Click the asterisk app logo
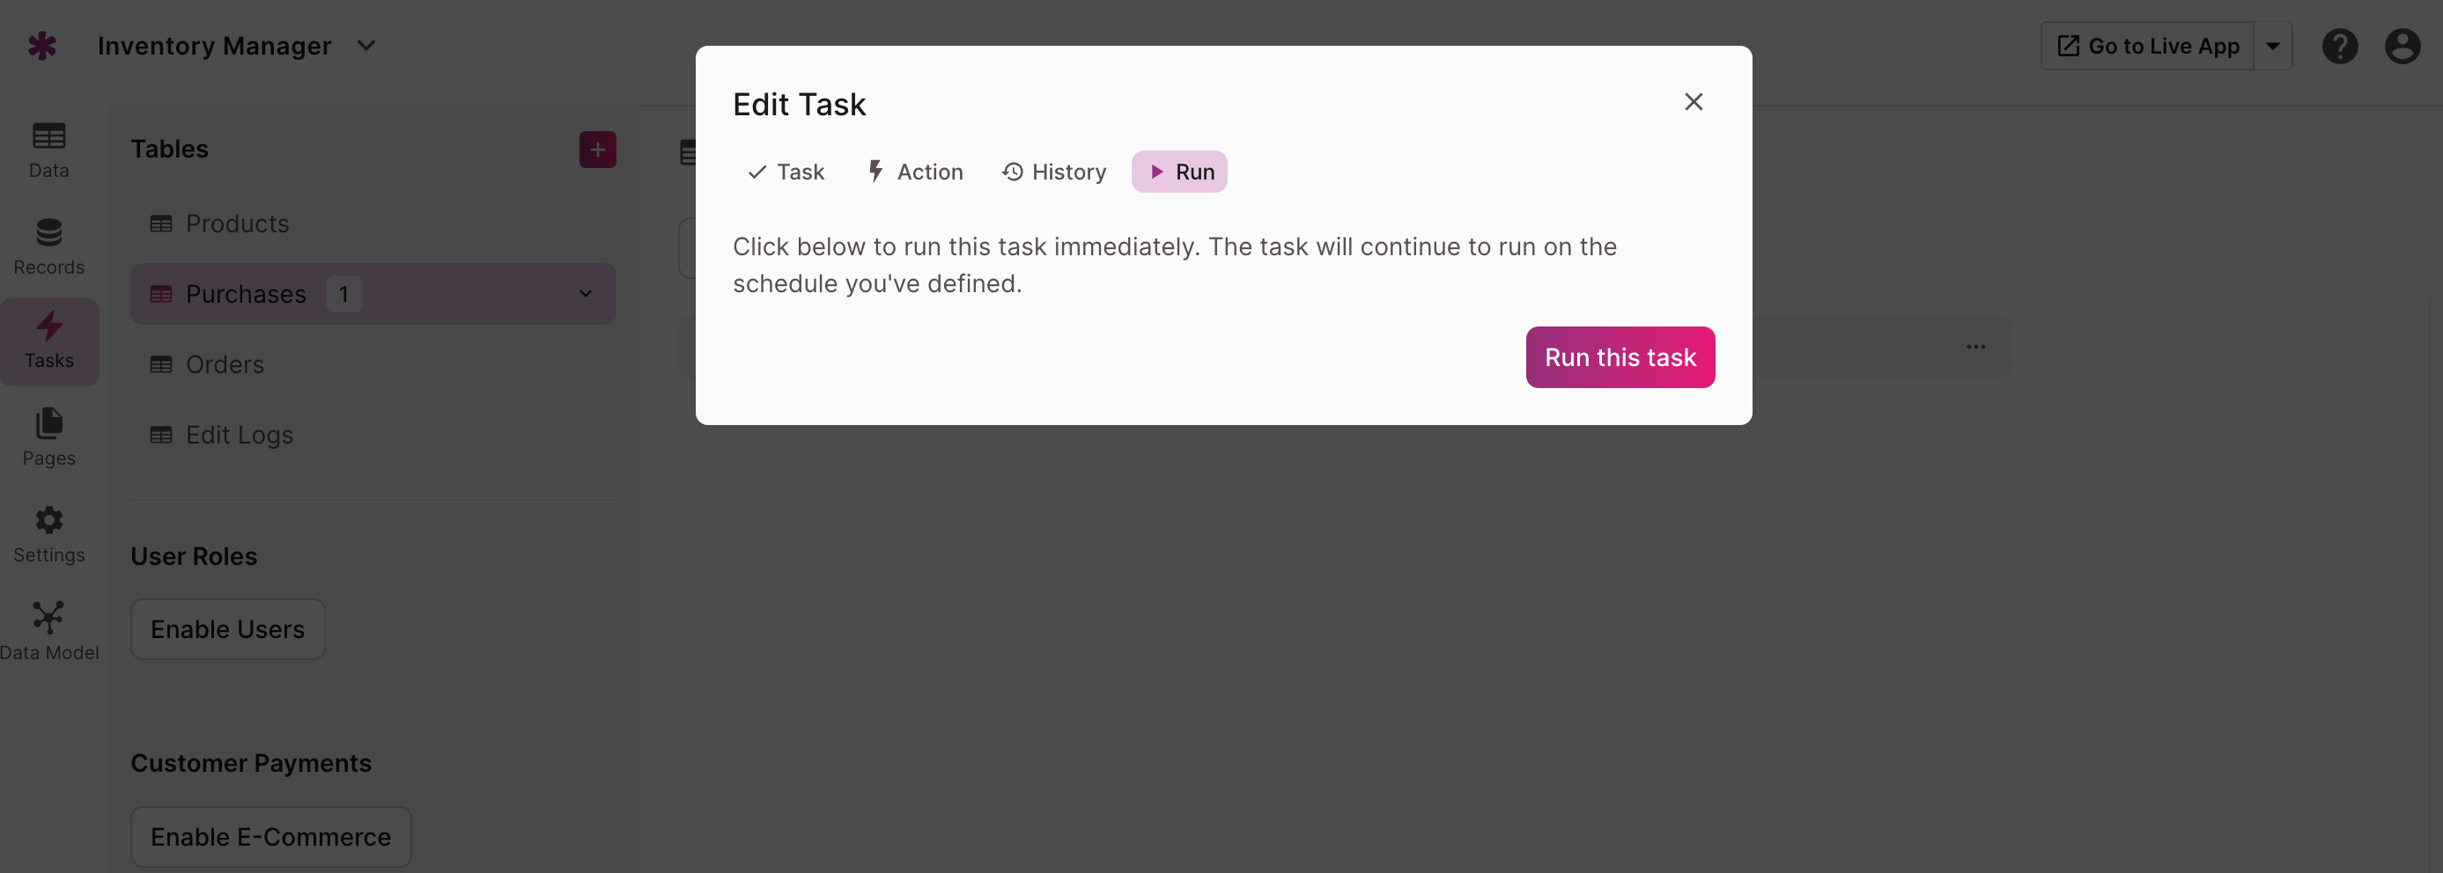Screen dimensions: 2443x873 click(41, 46)
